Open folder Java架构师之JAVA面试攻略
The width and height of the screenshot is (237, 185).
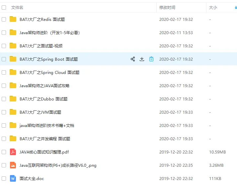44,86
